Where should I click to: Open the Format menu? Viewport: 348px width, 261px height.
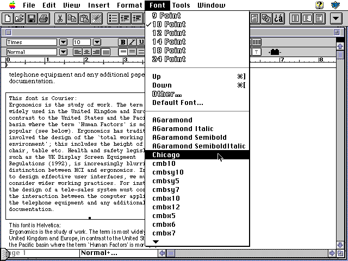pos(129,5)
